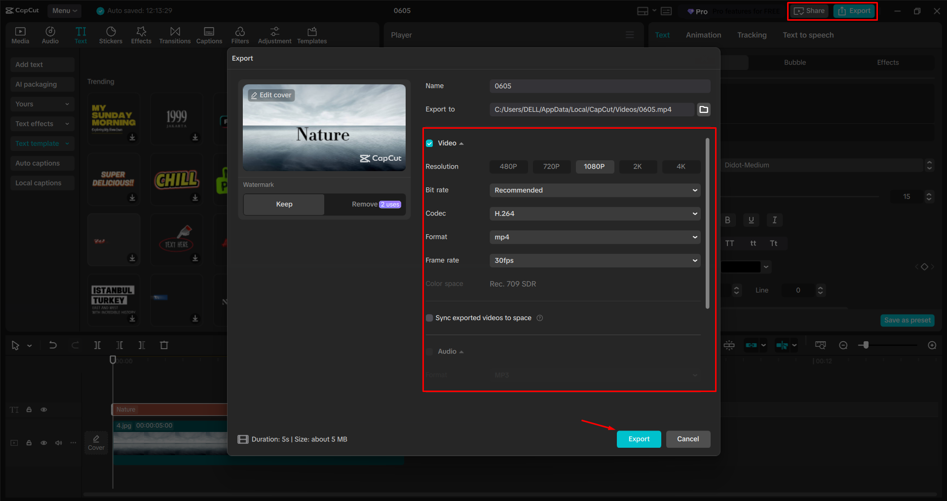
Task: Click the Undo icon above the timeline
Action: pyautogui.click(x=53, y=345)
